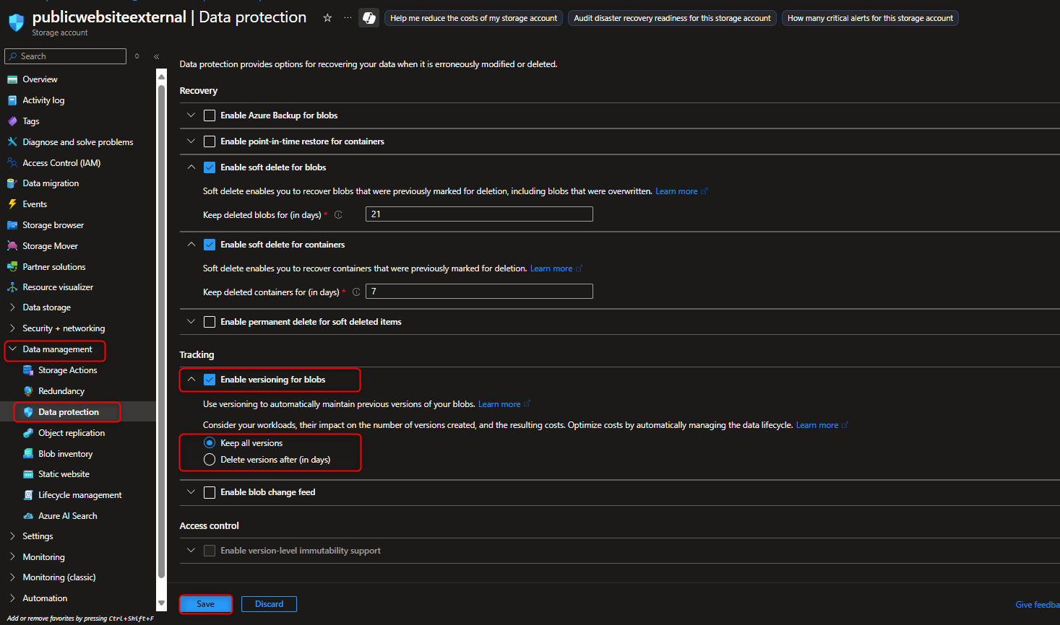The height and width of the screenshot is (625, 1060).
Task: Click the Azure AI Search icon
Action: [x=28, y=516]
